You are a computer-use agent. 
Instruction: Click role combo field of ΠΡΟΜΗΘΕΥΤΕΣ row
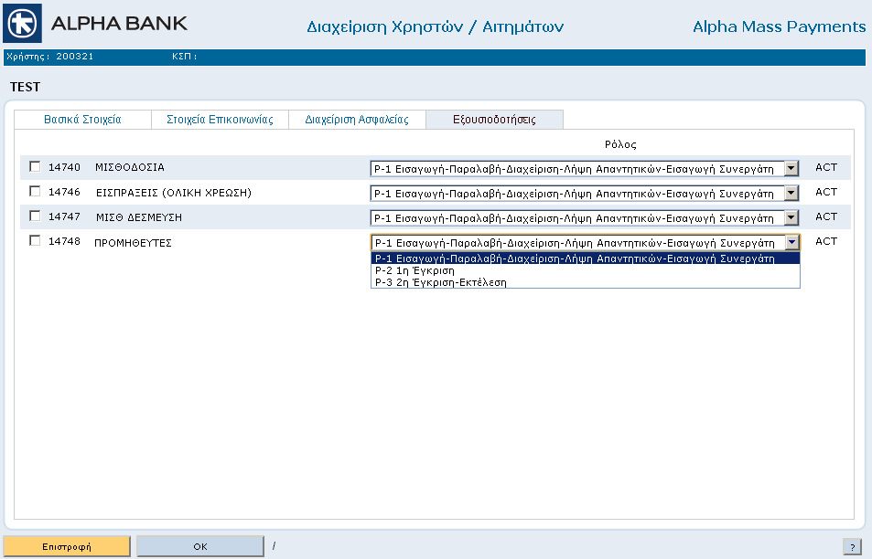click(586, 242)
